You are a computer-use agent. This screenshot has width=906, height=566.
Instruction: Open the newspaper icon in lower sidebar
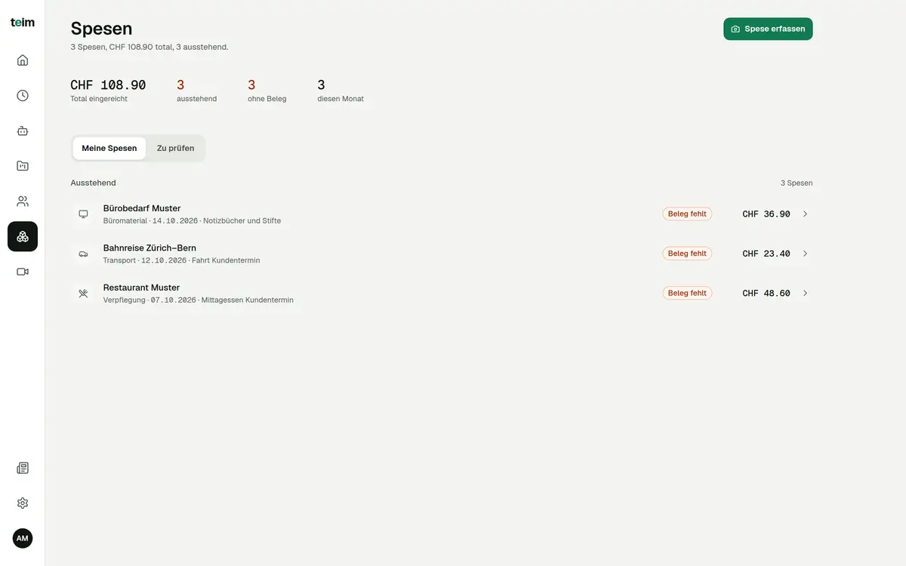click(23, 468)
